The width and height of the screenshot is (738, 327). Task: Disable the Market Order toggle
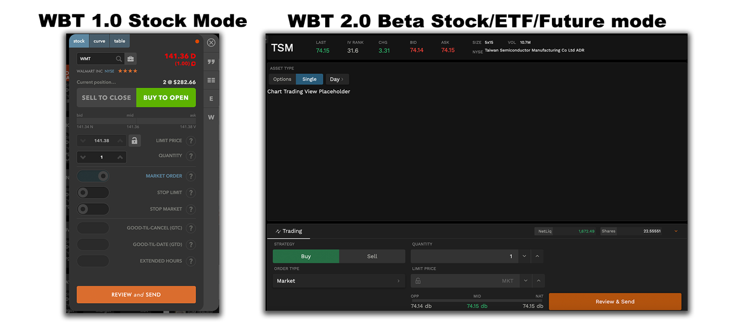coord(93,176)
